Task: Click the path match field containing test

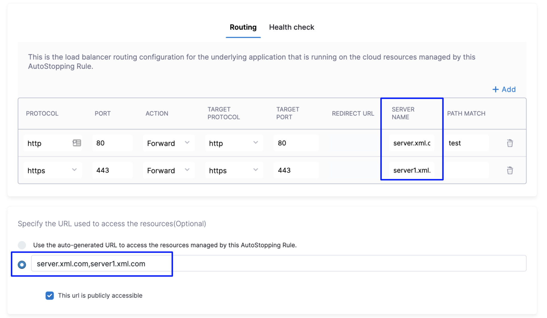Action: [x=466, y=143]
